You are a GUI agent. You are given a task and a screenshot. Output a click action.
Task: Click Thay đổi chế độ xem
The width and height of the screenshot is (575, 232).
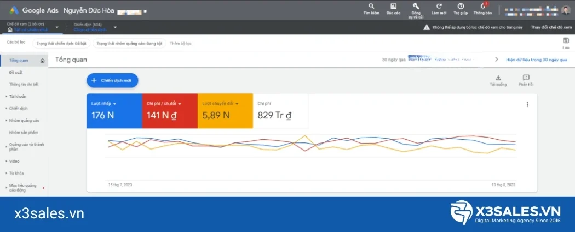click(x=551, y=27)
